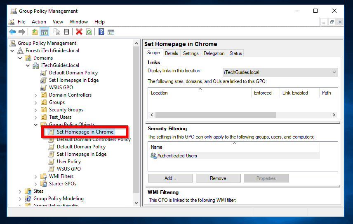Toggle Show/Hide Console Tree toolbar icon
353x224 pixels.
[45, 32]
